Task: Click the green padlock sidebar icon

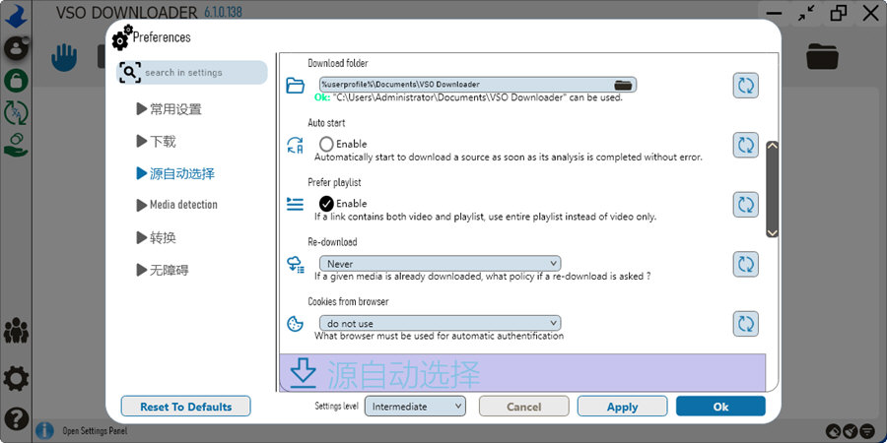Action: click(16, 81)
